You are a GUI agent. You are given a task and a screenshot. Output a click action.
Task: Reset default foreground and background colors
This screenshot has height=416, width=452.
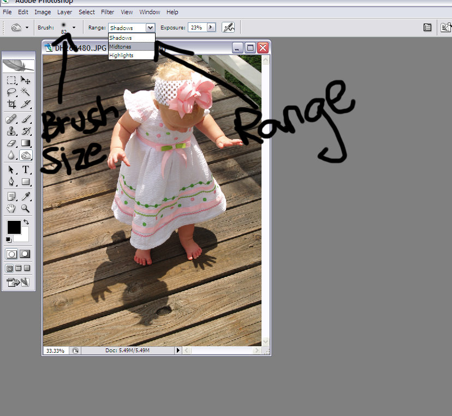[x=9, y=239]
